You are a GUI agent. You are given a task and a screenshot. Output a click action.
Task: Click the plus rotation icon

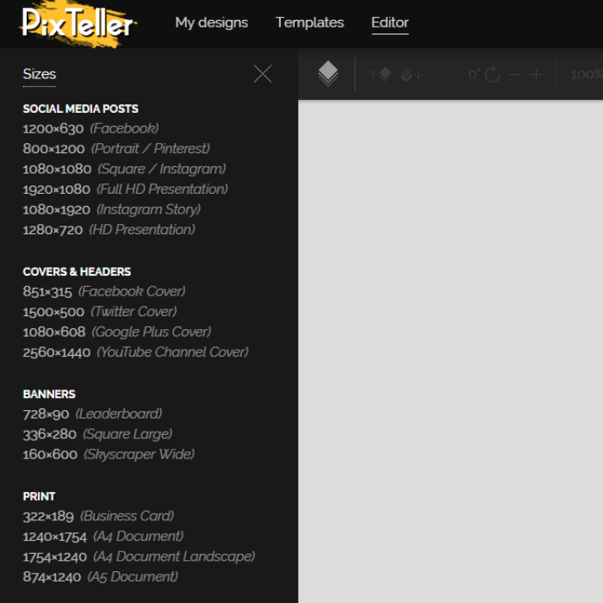tap(536, 75)
